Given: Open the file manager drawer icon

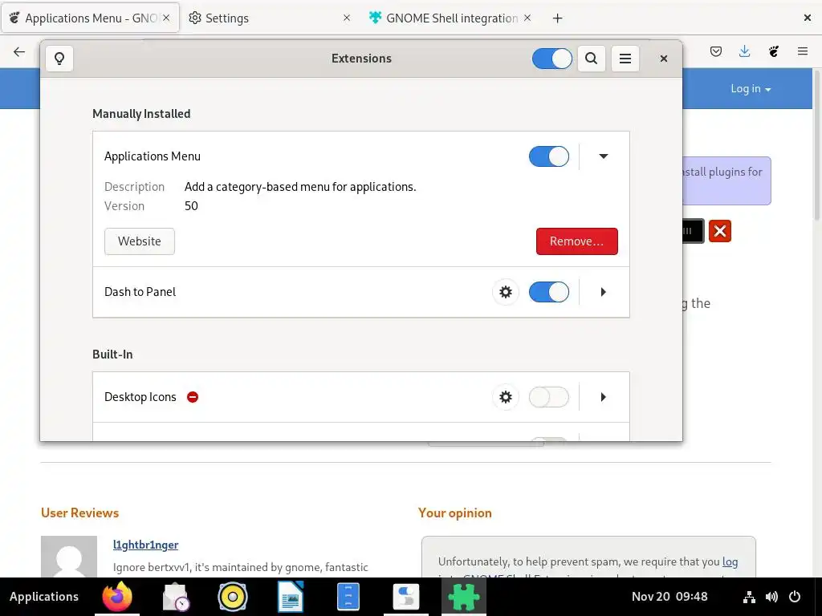Looking at the screenshot, I should click(x=348, y=597).
